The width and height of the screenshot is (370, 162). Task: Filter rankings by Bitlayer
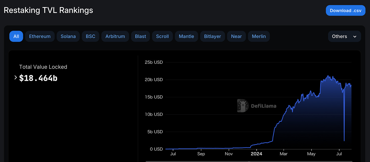[x=212, y=36]
